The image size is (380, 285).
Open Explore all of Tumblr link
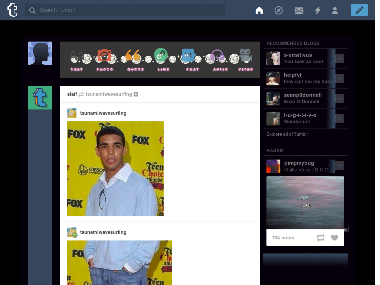tap(287, 134)
